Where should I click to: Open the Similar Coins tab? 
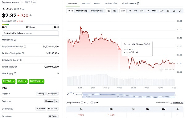click(111, 3)
